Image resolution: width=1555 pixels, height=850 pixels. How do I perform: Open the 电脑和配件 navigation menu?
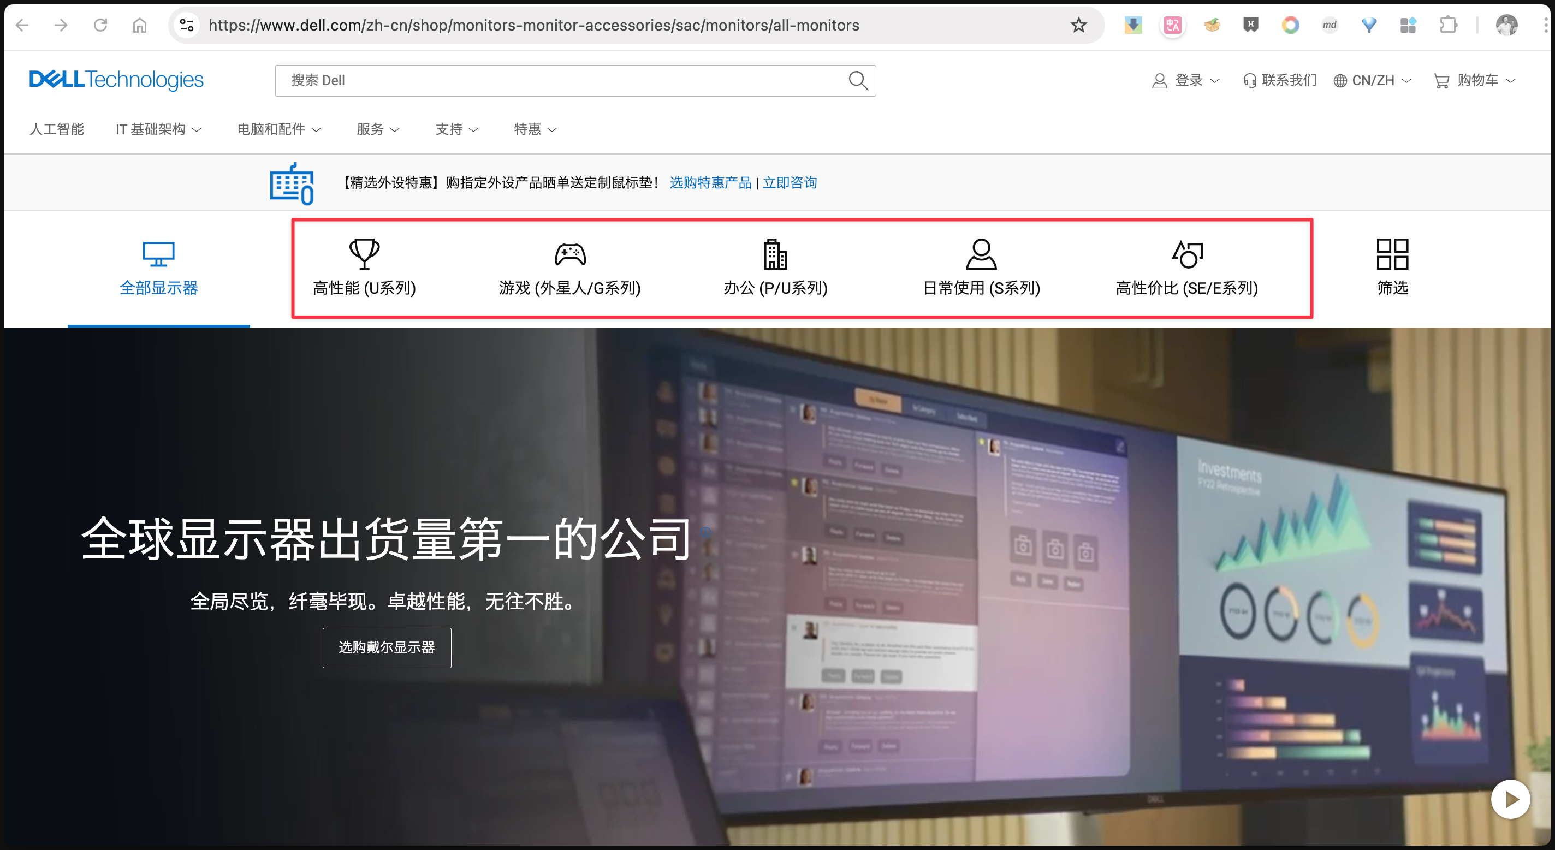coord(278,129)
